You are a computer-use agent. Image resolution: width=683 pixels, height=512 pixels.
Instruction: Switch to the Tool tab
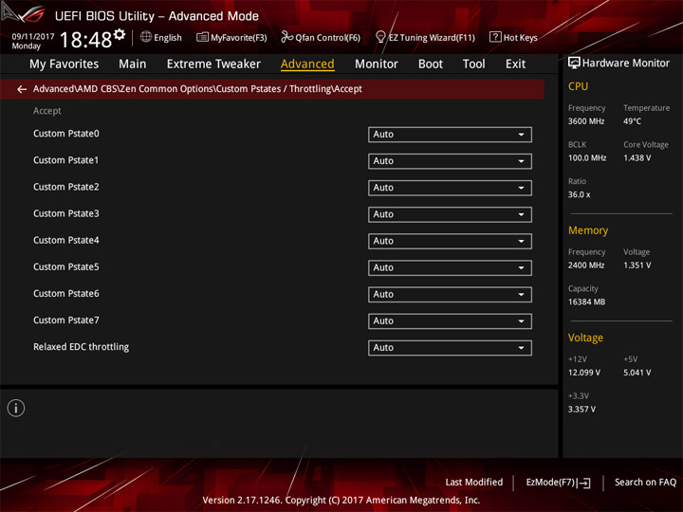point(474,64)
